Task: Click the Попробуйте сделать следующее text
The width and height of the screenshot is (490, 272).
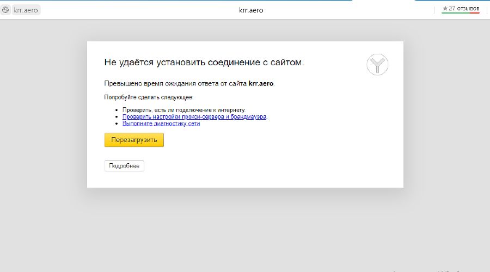Action: 149,97
